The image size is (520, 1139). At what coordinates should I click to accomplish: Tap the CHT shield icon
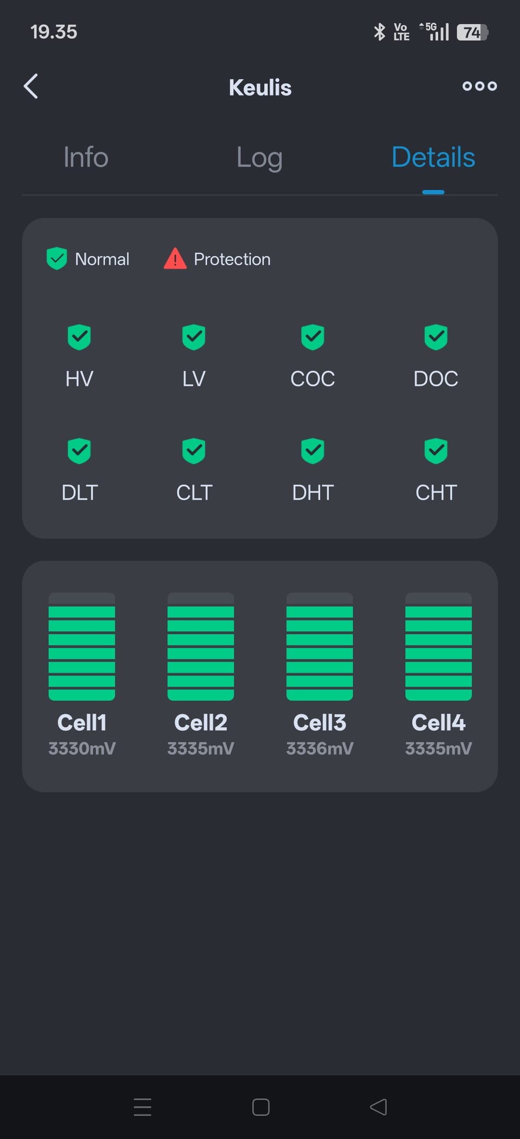click(x=436, y=451)
